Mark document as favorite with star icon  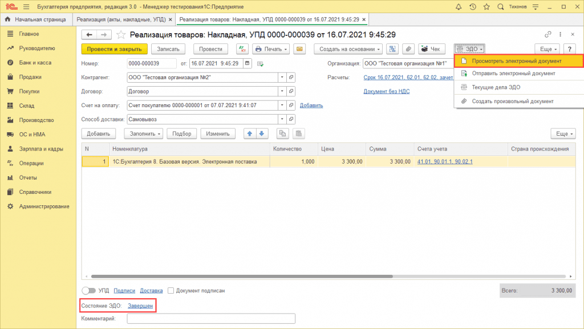[x=121, y=34]
